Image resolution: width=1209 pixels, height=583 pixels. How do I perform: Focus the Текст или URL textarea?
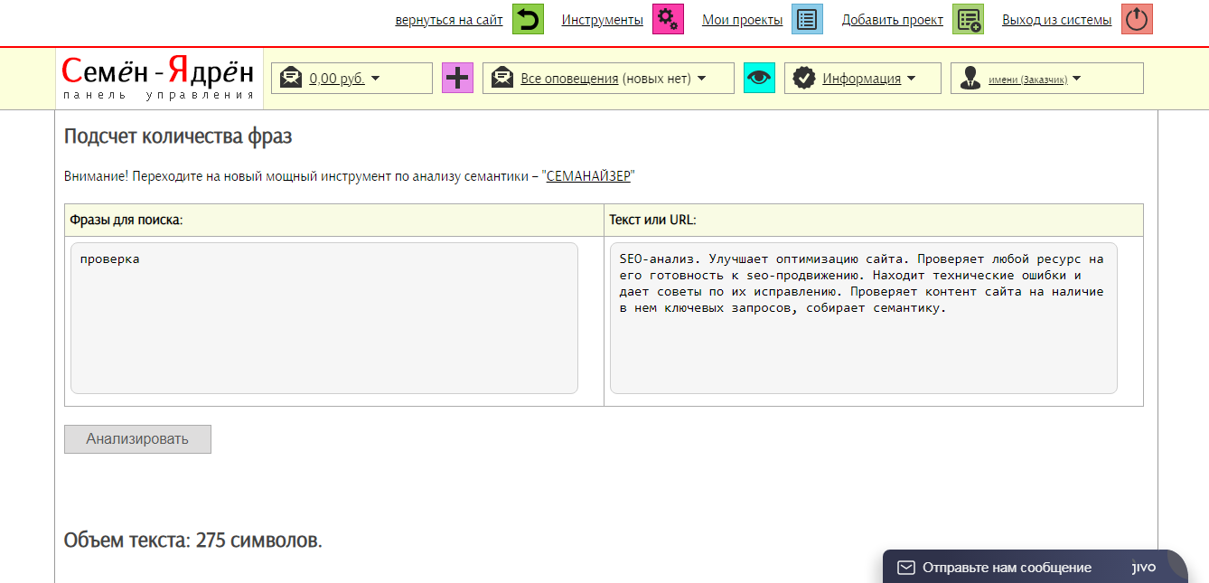coord(864,317)
